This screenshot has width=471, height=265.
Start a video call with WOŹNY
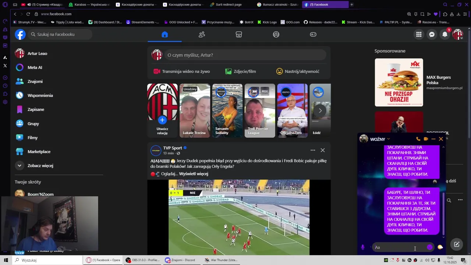tap(426, 139)
